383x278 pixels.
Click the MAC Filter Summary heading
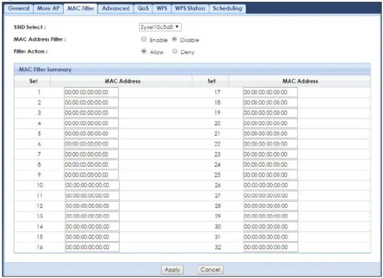point(45,70)
